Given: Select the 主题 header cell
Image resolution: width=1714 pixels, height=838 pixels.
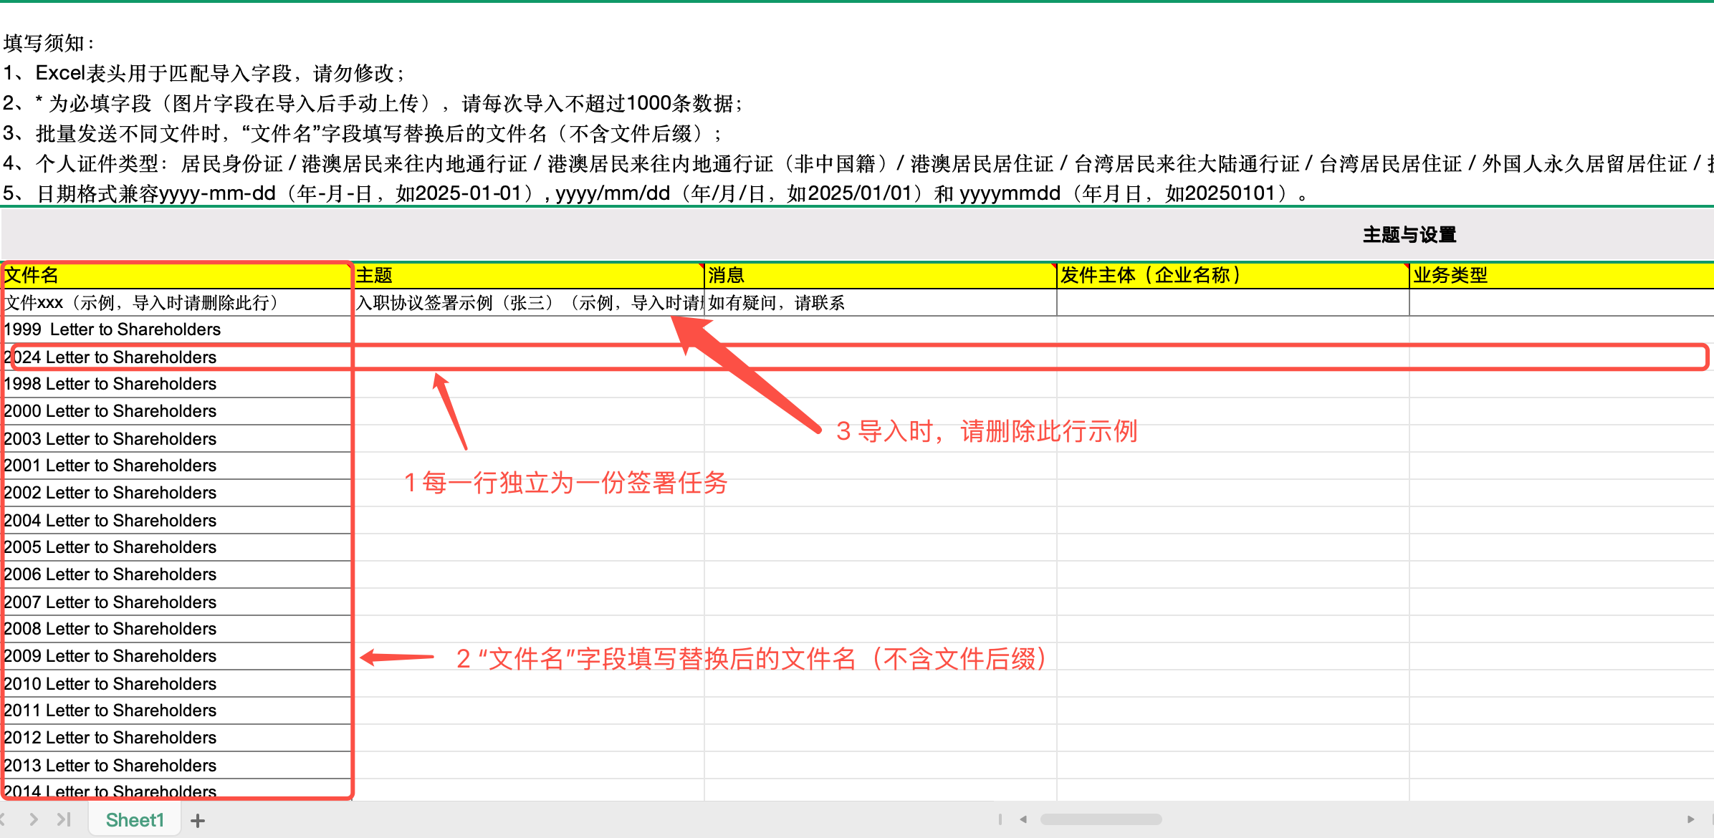Looking at the screenshot, I should pyautogui.click(x=529, y=276).
